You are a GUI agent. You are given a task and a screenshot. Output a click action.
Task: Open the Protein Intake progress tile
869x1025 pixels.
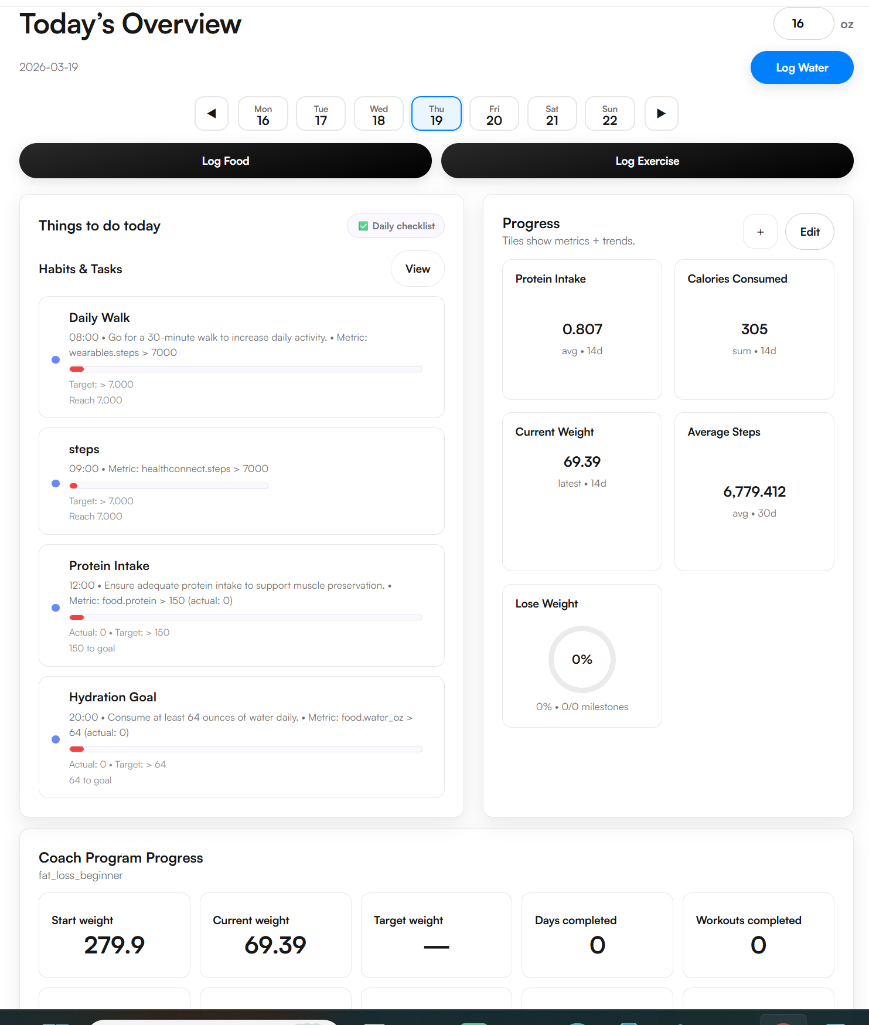[582, 330]
